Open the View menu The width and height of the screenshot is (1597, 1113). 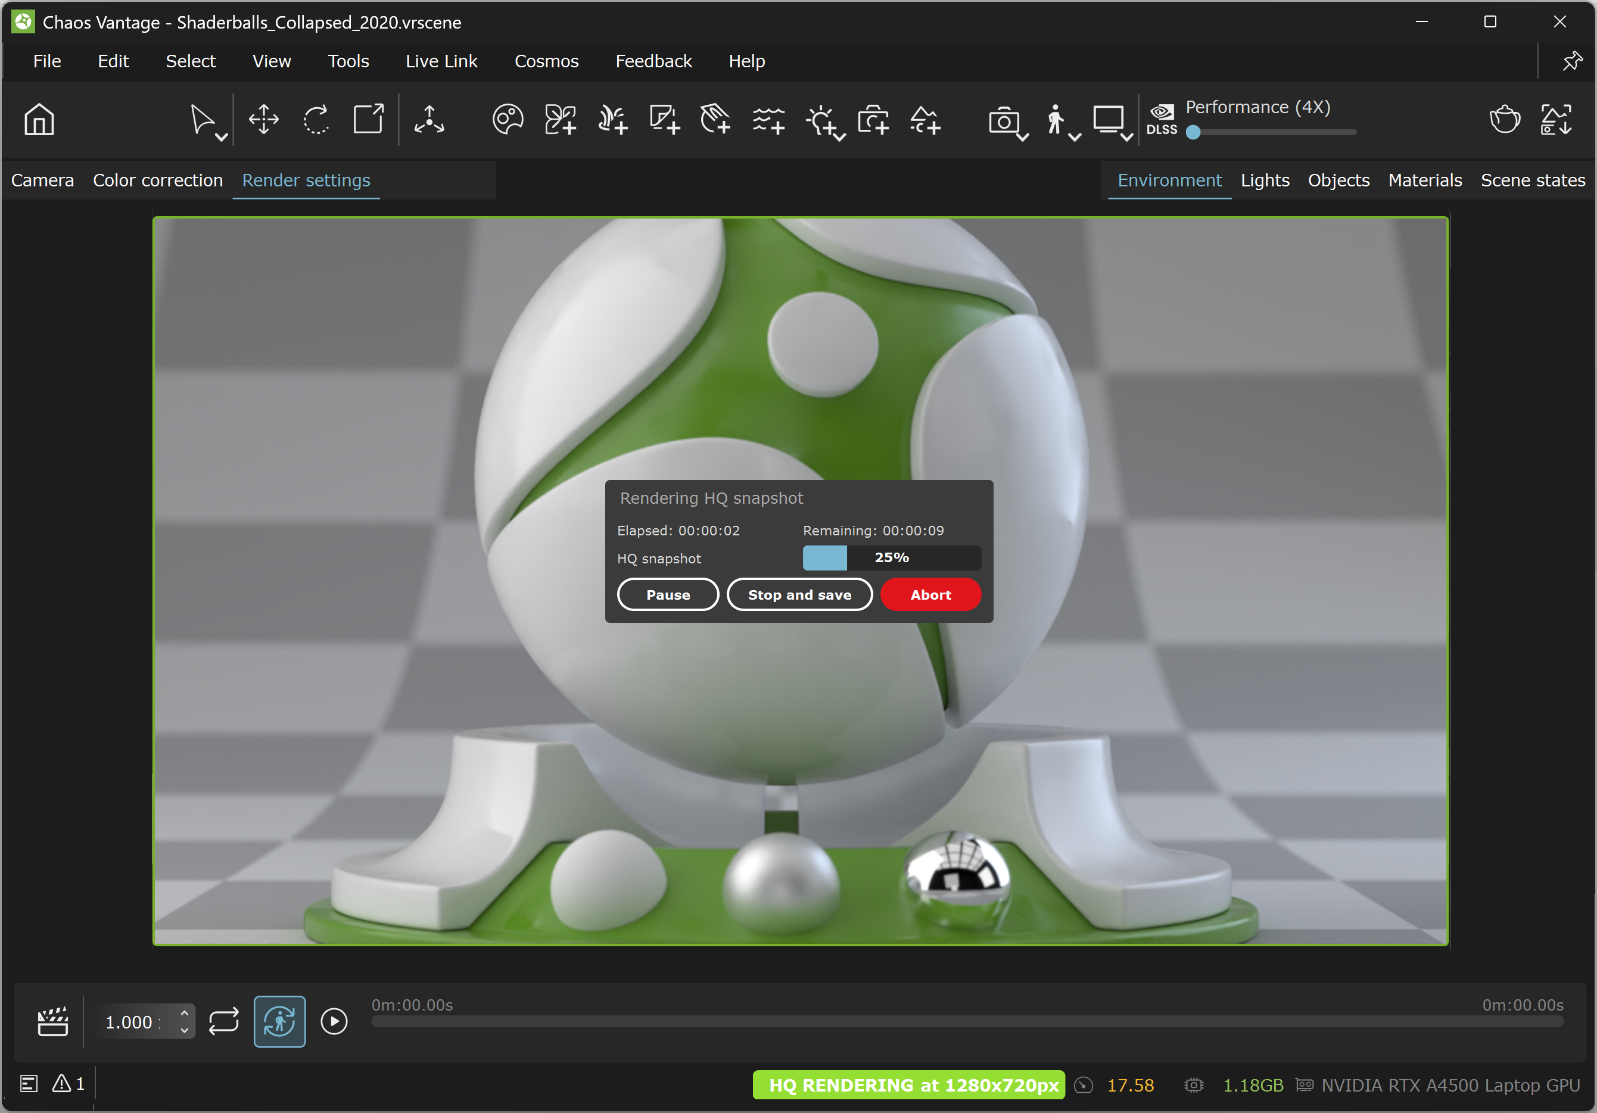(272, 61)
